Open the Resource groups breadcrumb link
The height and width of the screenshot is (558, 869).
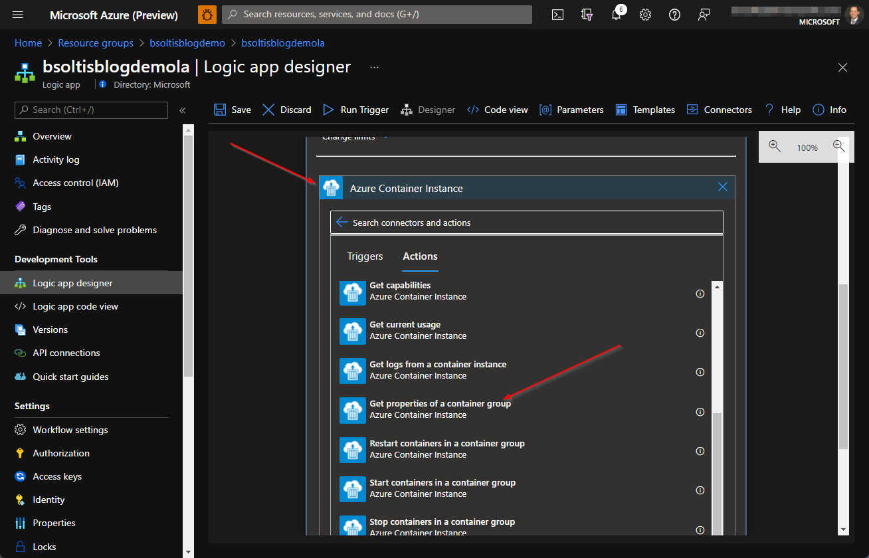pos(96,43)
